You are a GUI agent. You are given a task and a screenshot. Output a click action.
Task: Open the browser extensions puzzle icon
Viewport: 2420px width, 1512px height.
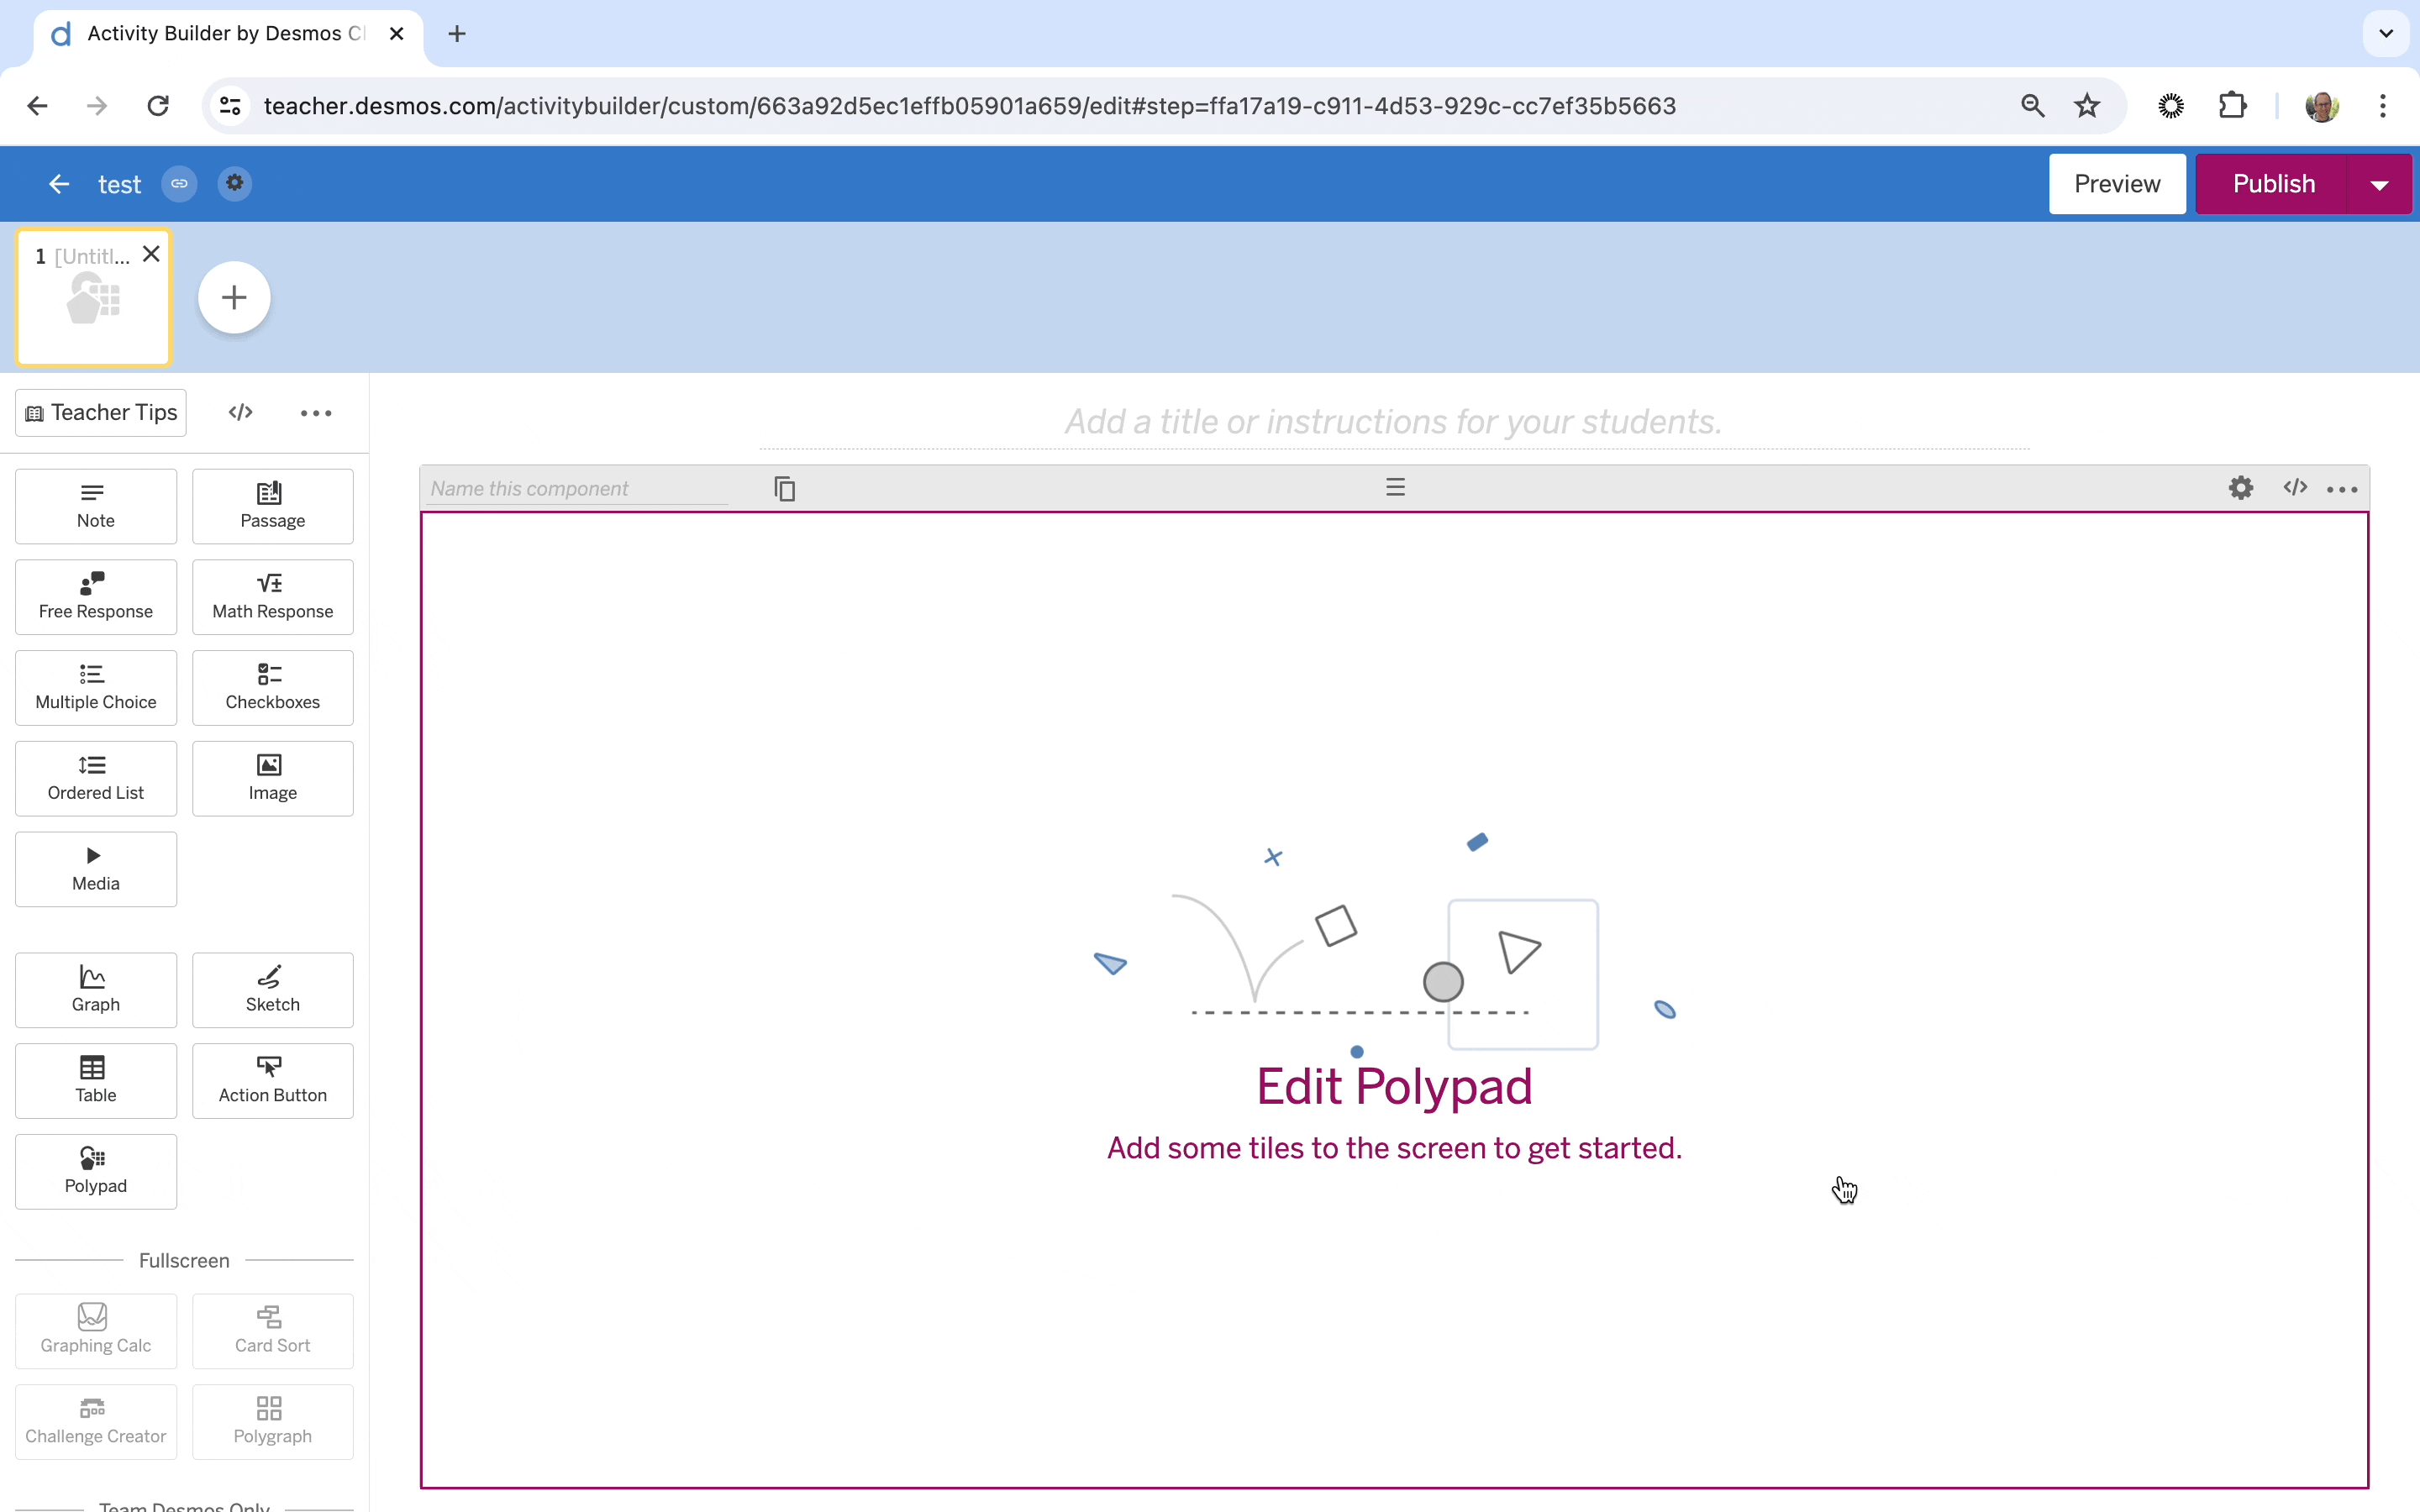[x=2232, y=106]
